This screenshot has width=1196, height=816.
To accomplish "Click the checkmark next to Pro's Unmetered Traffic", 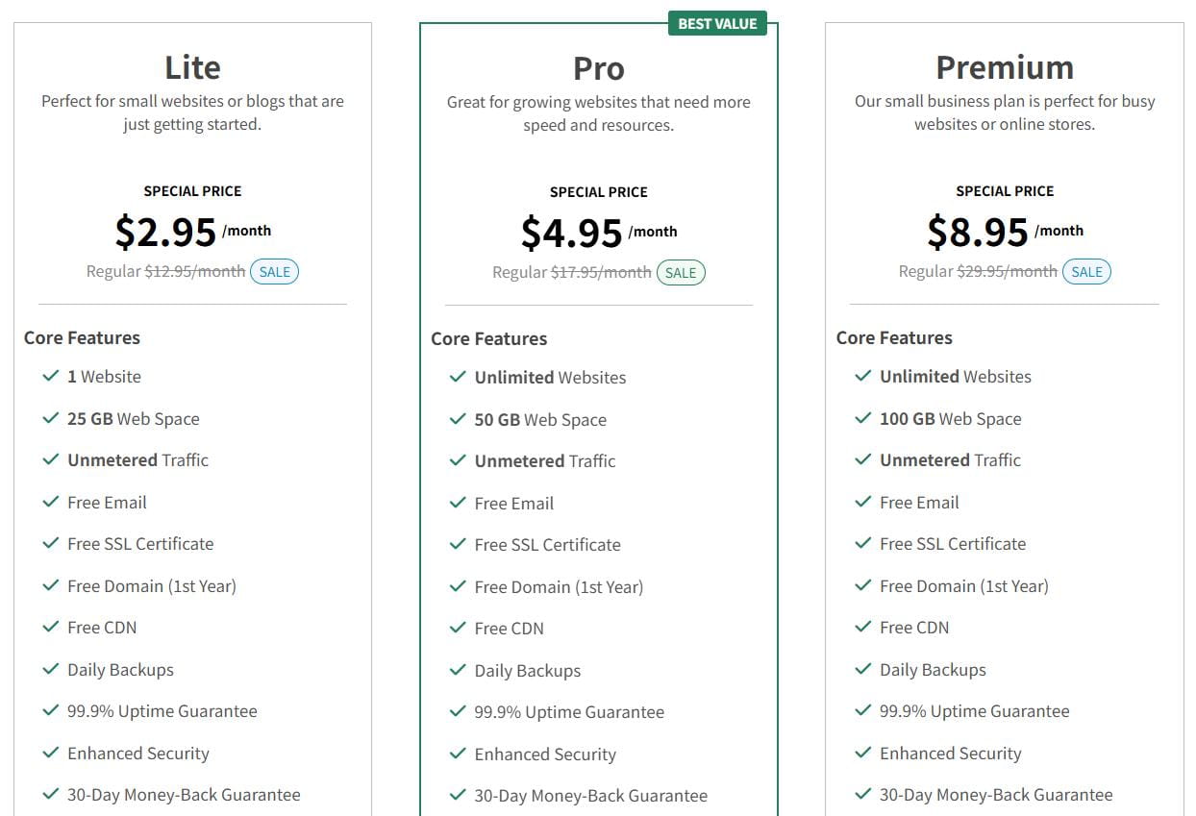I will 458,461.
